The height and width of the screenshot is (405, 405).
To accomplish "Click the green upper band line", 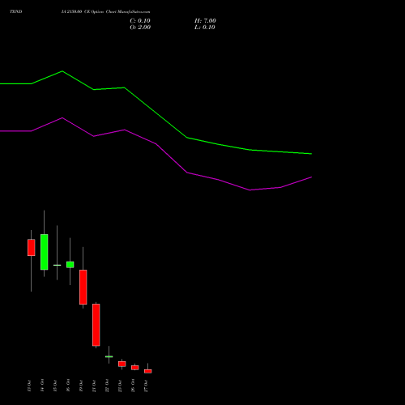I will (156, 113).
